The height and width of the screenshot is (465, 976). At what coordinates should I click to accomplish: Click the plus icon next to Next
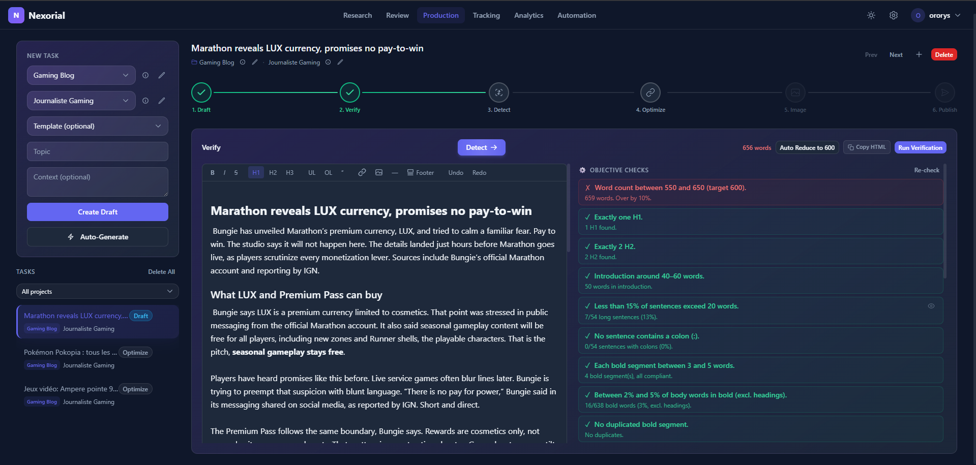[919, 55]
